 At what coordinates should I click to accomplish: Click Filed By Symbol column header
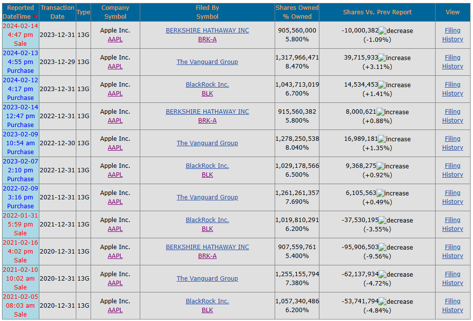[207, 12]
